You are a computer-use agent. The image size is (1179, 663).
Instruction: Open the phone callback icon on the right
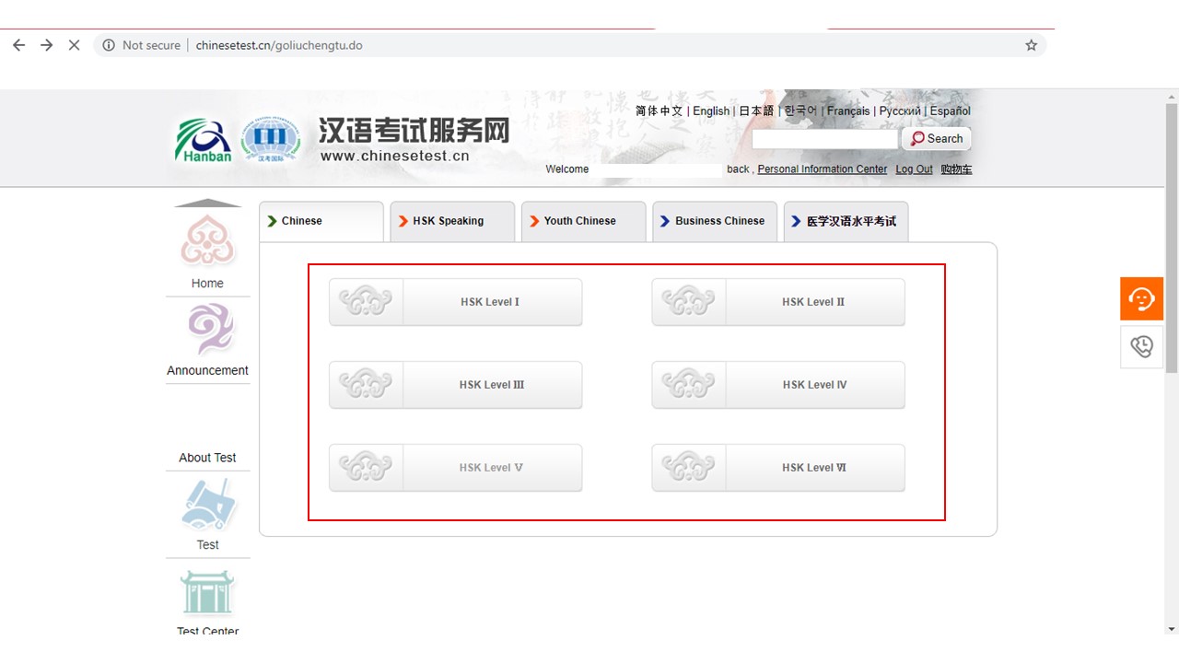(x=1142, y=346)
